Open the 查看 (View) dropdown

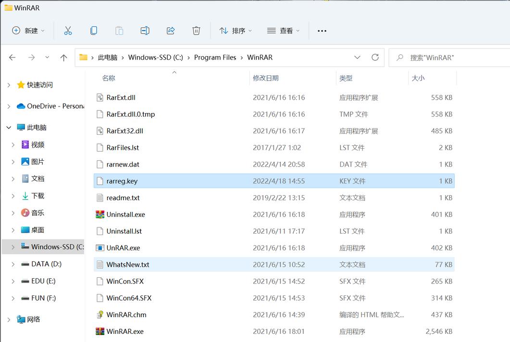pyautogui.click(x=284, y=30)
